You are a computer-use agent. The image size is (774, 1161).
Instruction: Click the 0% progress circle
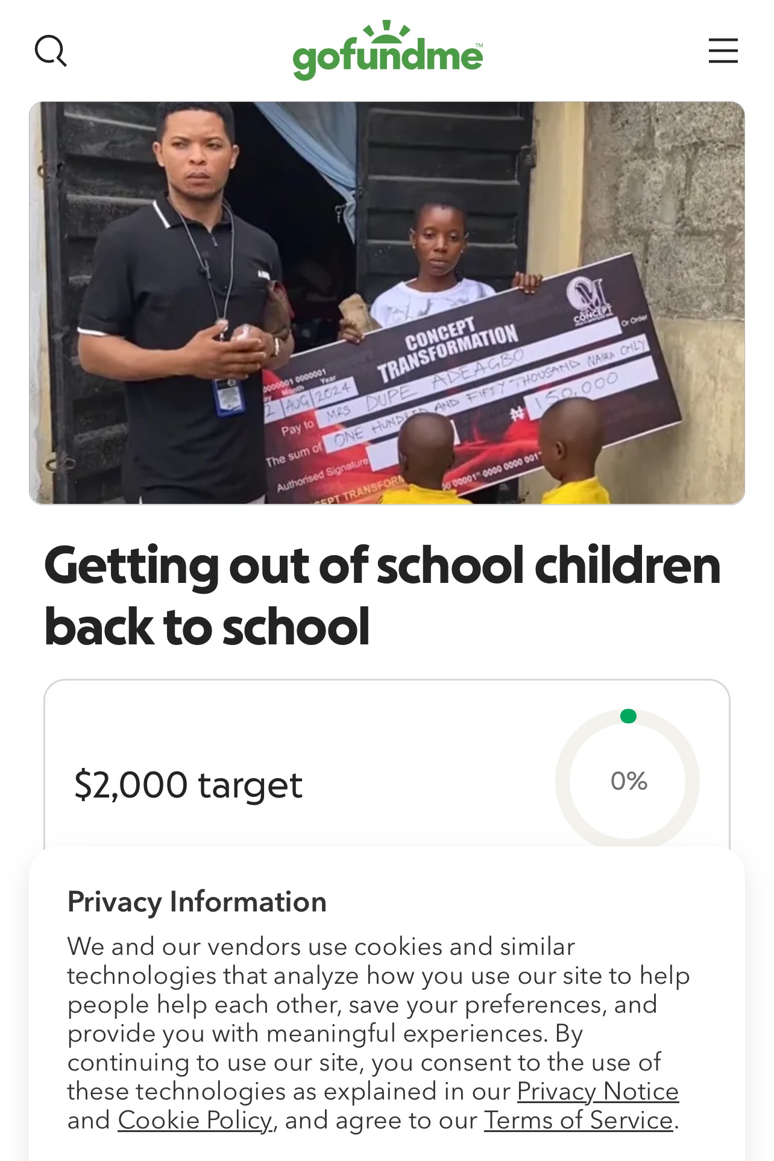pyautogui.click(x=628, y=781)
